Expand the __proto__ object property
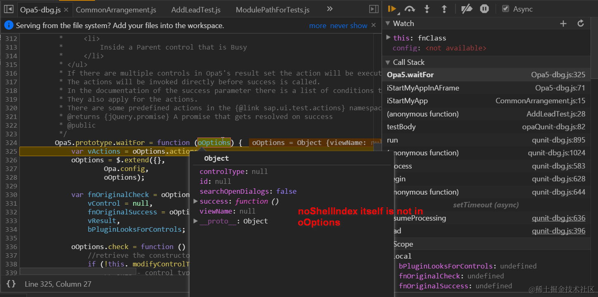The image size is (598, 297). (195, 221)
